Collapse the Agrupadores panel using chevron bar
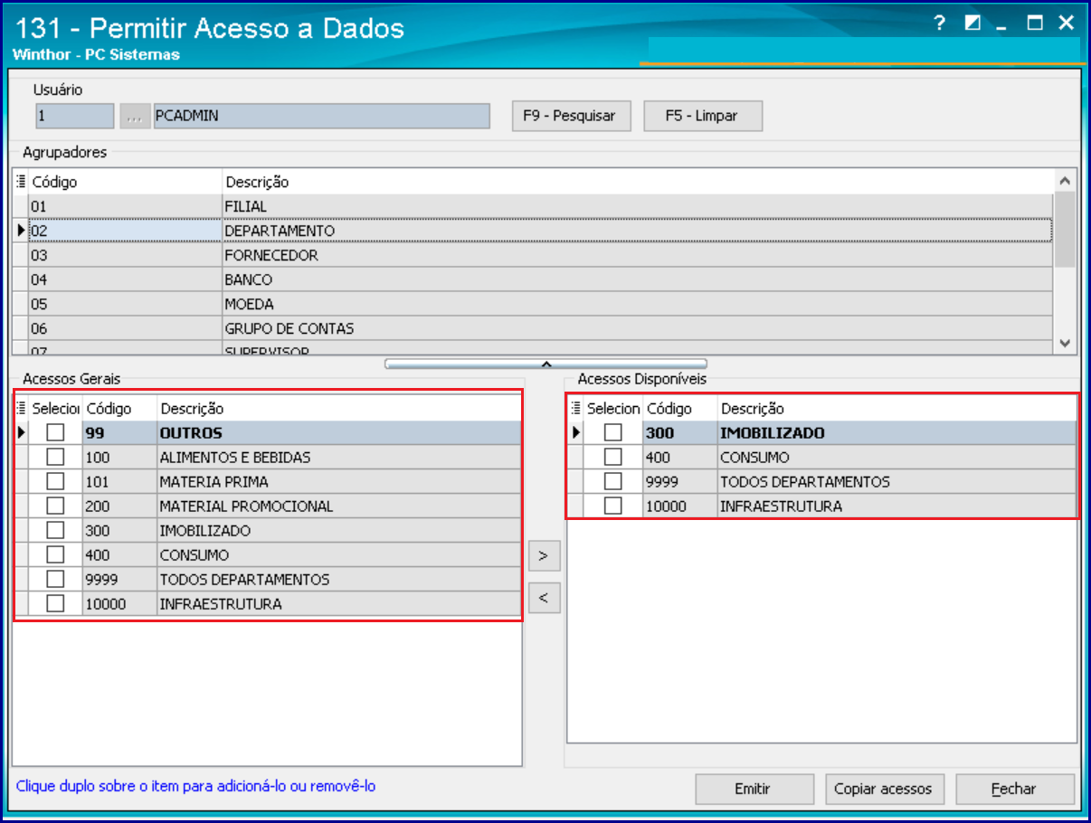Viewport: 1091px width, 823px height. [545, 364]
